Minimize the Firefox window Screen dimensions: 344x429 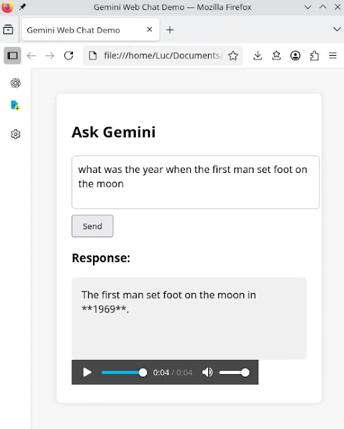tap(308, 7)
